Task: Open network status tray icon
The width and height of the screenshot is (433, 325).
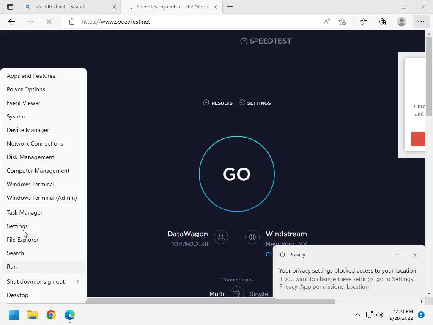Action: (x=369, y=315)
